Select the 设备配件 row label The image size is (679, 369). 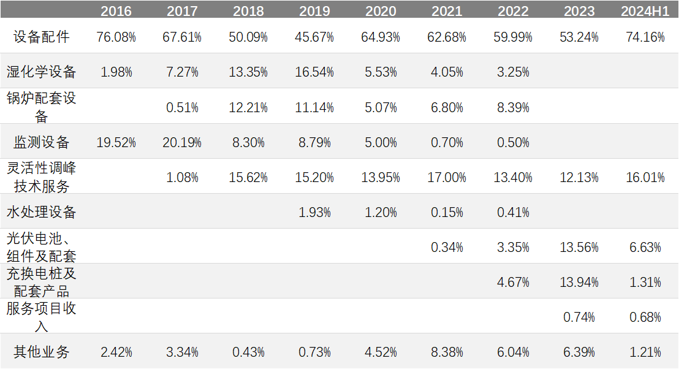pyautogui.click(x=42, y=37)
